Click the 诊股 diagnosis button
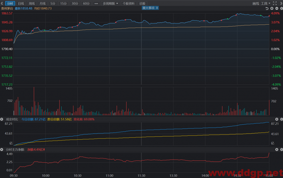This screenshot has height=178, width=283. (x=142, y=3)
